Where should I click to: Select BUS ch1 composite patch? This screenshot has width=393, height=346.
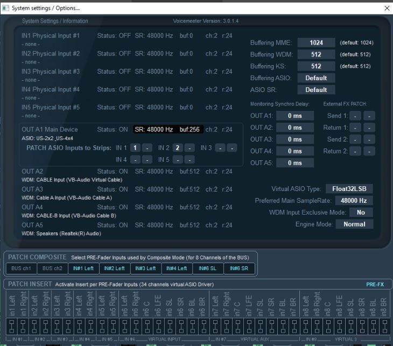click(x=22, y=269)
